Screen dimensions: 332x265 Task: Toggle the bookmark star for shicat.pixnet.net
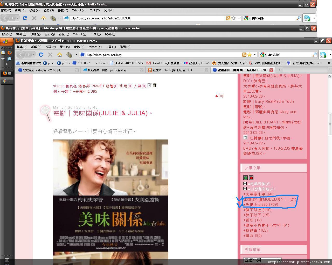coord(249,55)
